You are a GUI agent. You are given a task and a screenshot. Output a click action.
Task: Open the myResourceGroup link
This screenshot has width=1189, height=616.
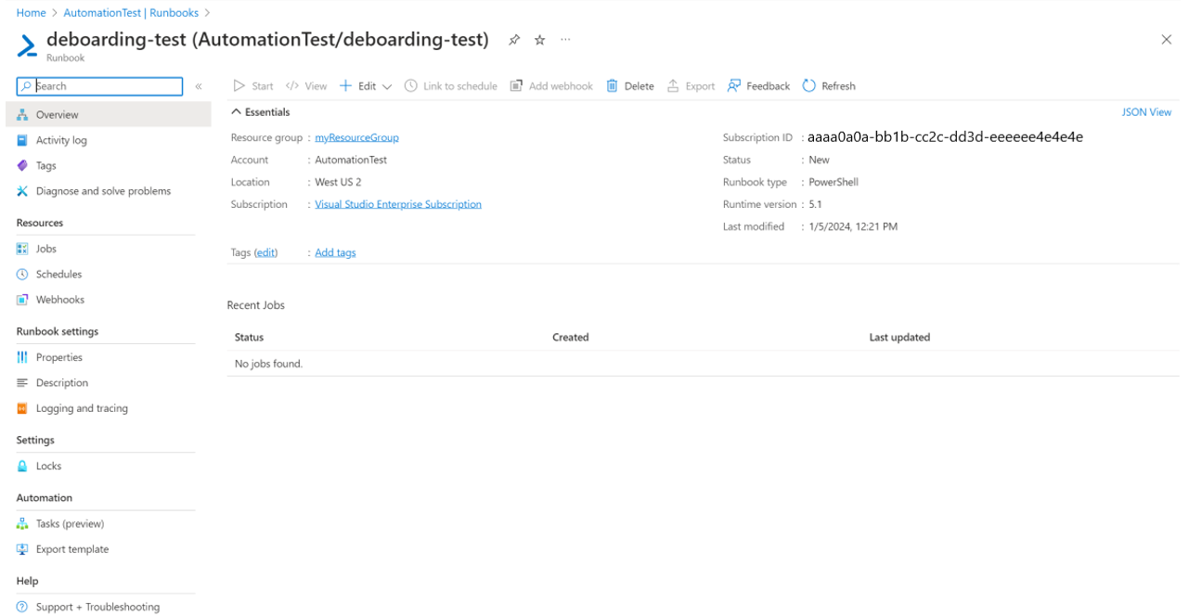[x=356, y=136]
